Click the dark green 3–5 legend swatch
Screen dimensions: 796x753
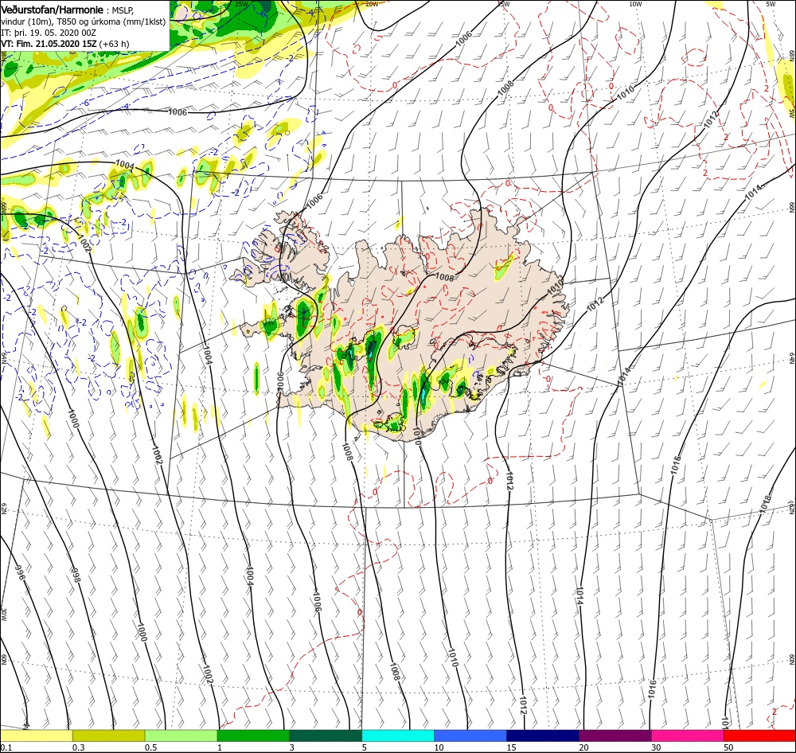(x=326, y=735)
